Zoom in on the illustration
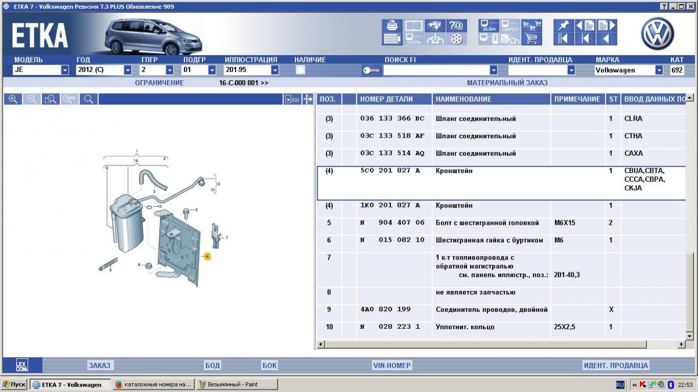This screenshot has height=392, width=698. pos(13,99)
